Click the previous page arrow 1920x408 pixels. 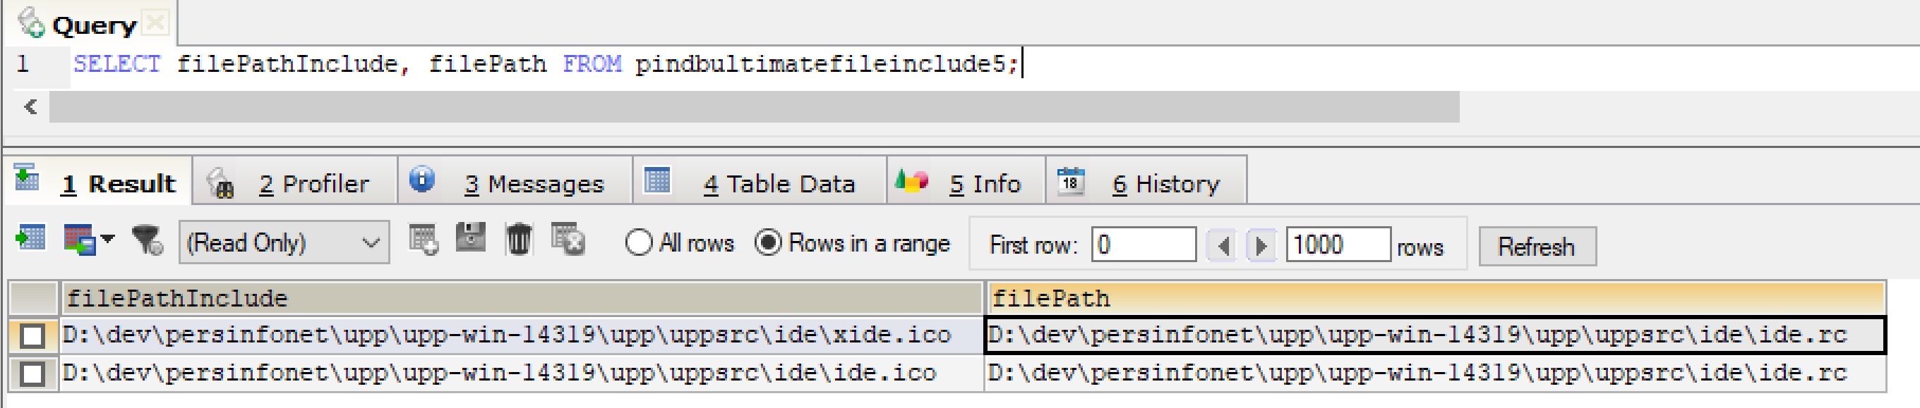point(1223,245)
